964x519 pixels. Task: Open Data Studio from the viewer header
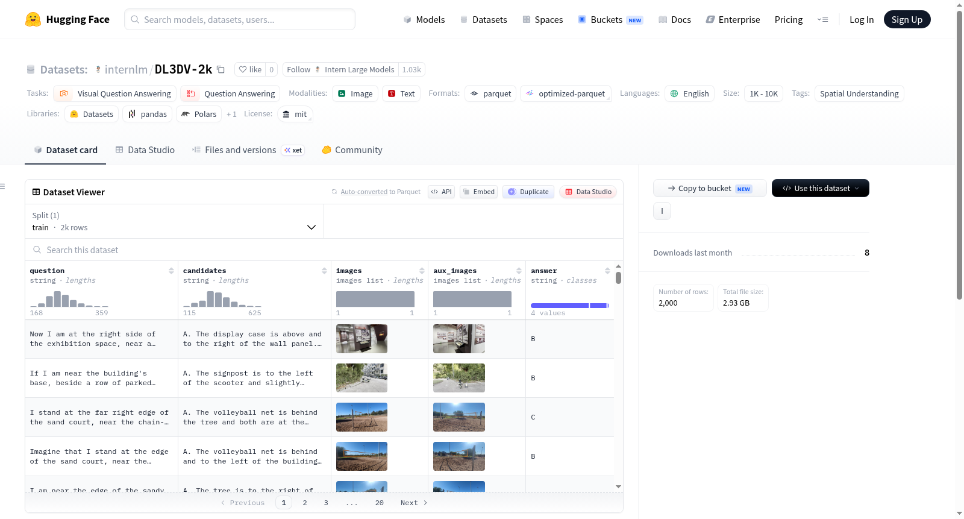coord(588,192)
